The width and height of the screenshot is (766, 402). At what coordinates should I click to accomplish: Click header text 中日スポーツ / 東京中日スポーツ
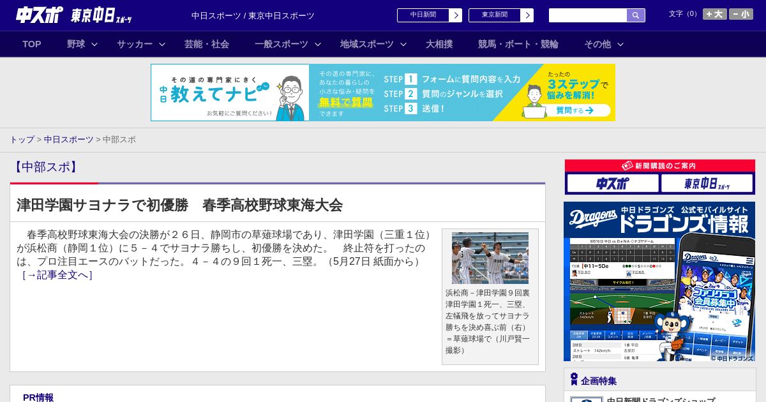[253, 15]
